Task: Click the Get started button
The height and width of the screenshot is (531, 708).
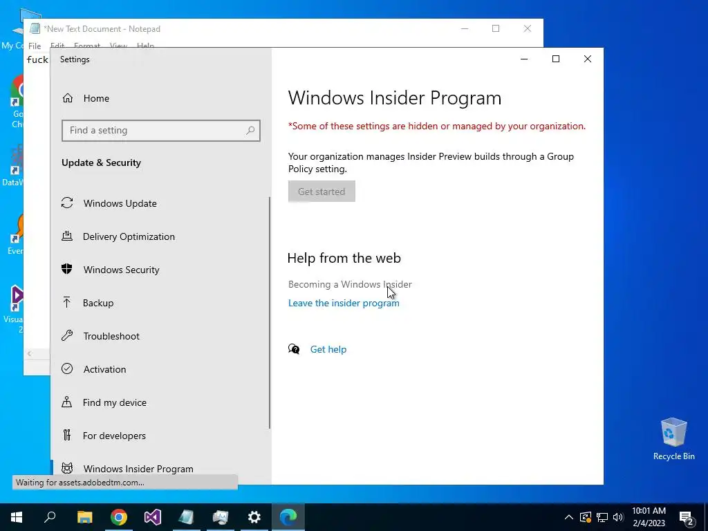Action: 322,192
